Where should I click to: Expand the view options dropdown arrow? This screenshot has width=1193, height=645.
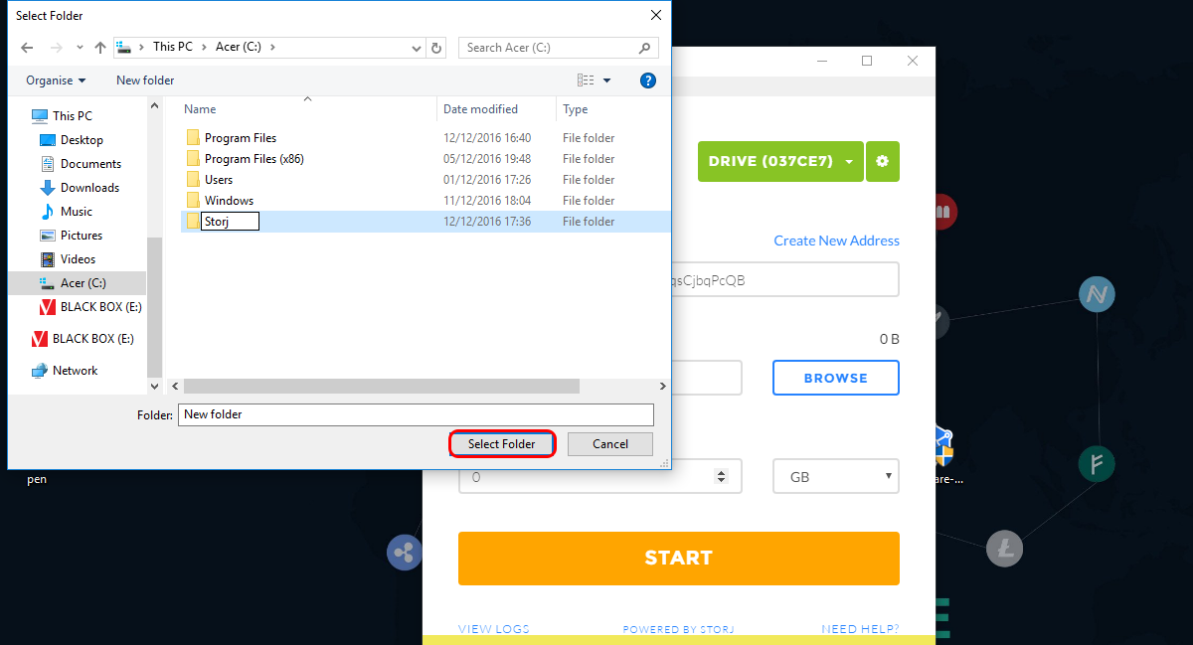tap(607, 81)
